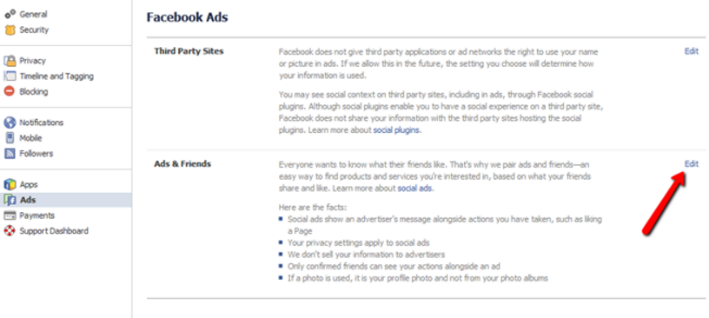Click the Security badge icon
Image resolution: width=709 pixels, height=318 pixels.
[x=10, y=30]
